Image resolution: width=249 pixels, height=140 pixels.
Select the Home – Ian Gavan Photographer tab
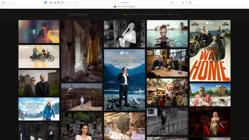[x=124, y=6]
